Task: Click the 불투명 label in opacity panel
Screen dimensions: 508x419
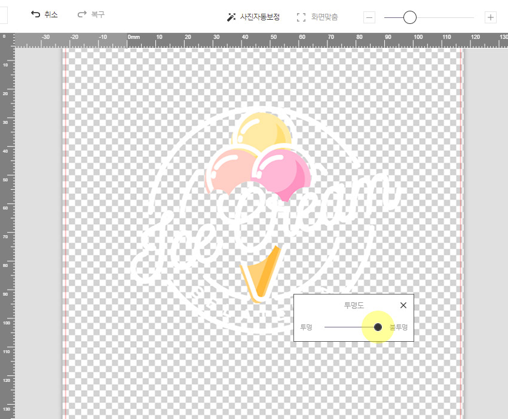Action: 399,327
